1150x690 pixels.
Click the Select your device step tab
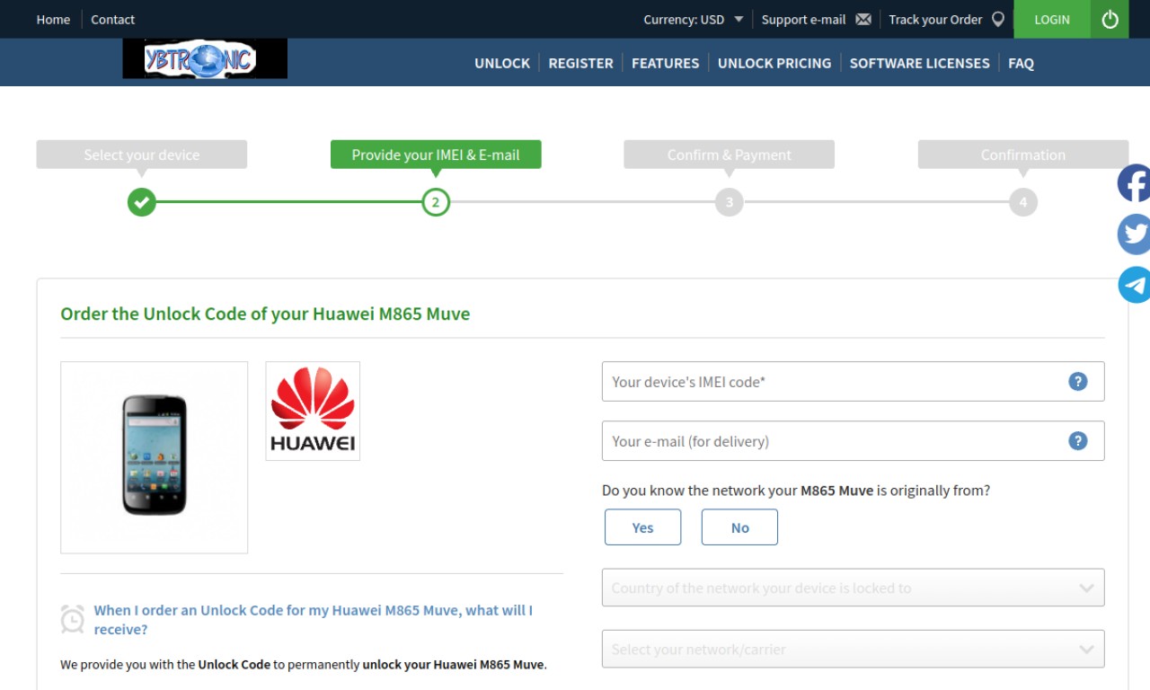(x=142, y=155)
